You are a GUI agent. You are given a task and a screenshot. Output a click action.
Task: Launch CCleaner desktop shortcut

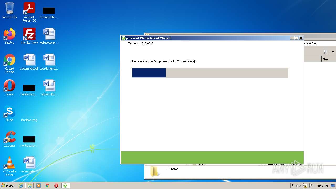pos(9,139)
